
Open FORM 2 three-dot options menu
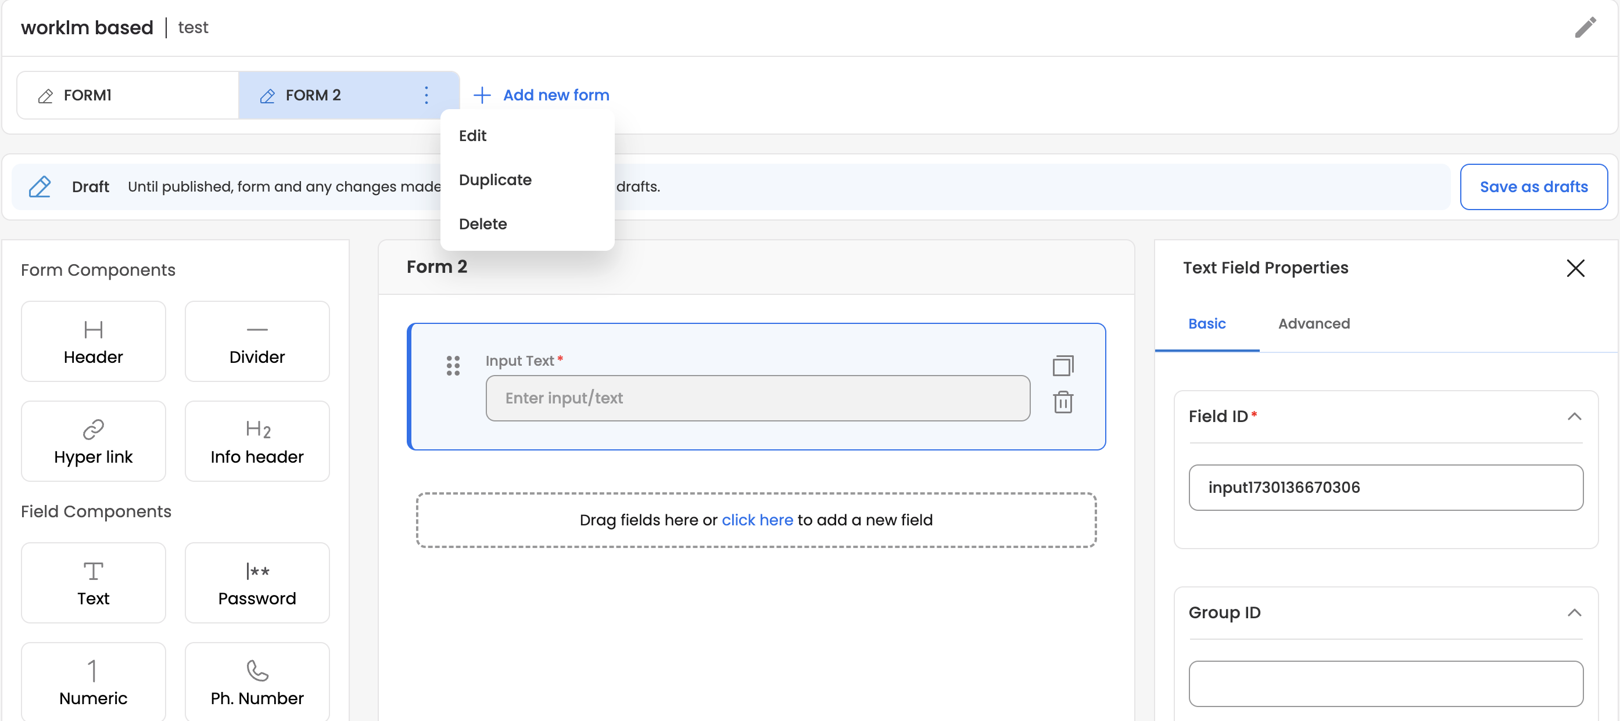(426, 95)
